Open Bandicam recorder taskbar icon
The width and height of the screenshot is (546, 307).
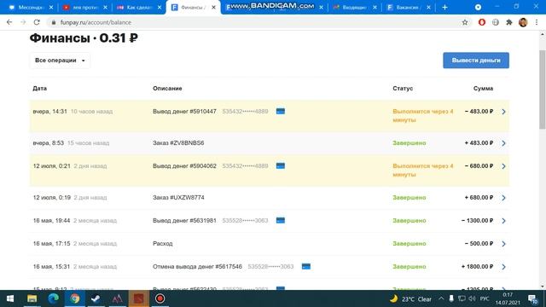pyautogui.click(x=160, y=298)
